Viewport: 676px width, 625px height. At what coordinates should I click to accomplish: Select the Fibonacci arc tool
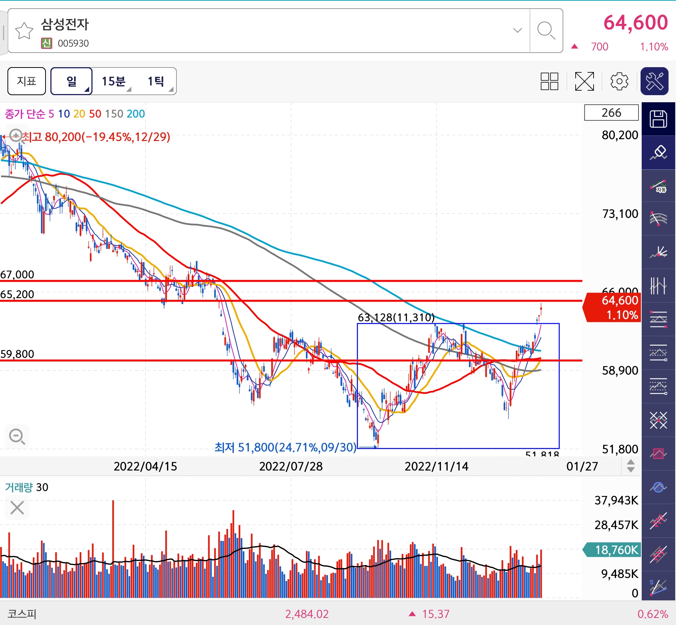658,219
